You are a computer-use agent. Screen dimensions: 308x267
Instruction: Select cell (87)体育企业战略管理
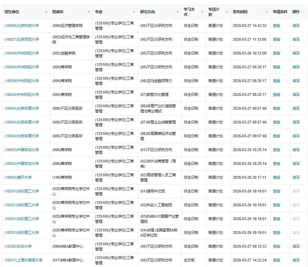tap(158, 122)
